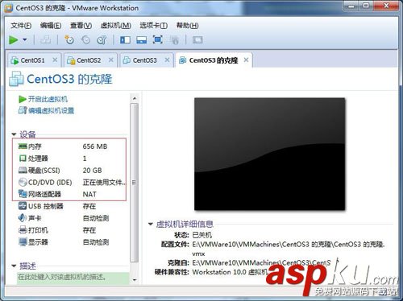This screenshot has height=301, width=403.
Task: Click the VM icon beside CentOS3 的克隆 heading
Action: (x=16, y=79)
